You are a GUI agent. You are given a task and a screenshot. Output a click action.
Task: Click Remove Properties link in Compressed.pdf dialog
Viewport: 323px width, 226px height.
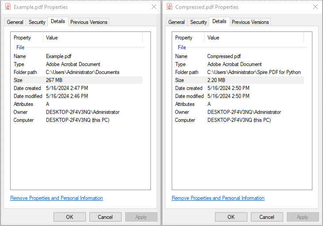tap(218, 198)
